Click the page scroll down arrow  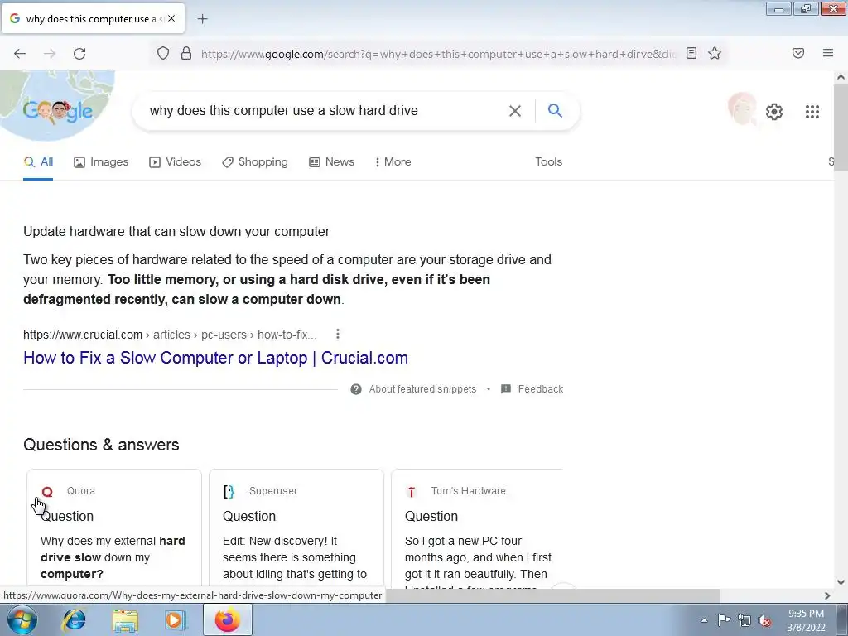[841, 582]
